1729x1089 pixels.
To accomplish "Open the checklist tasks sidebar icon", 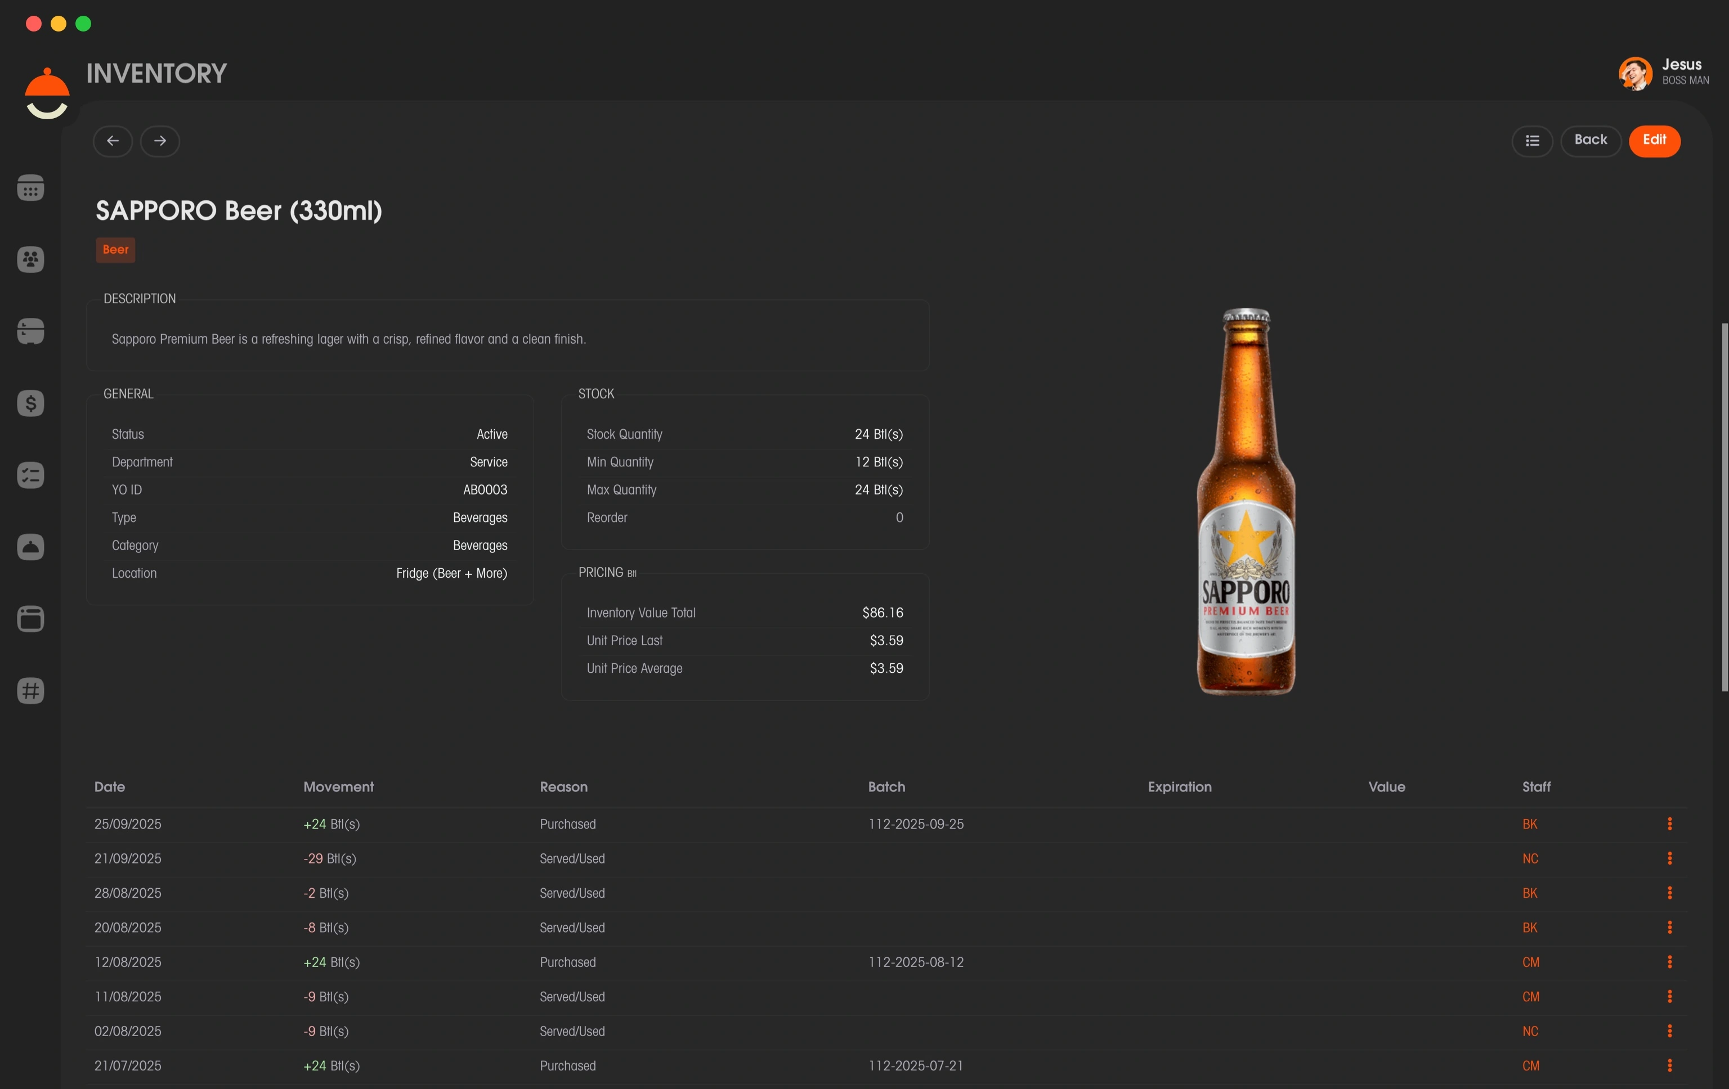I will click(30, 475).
